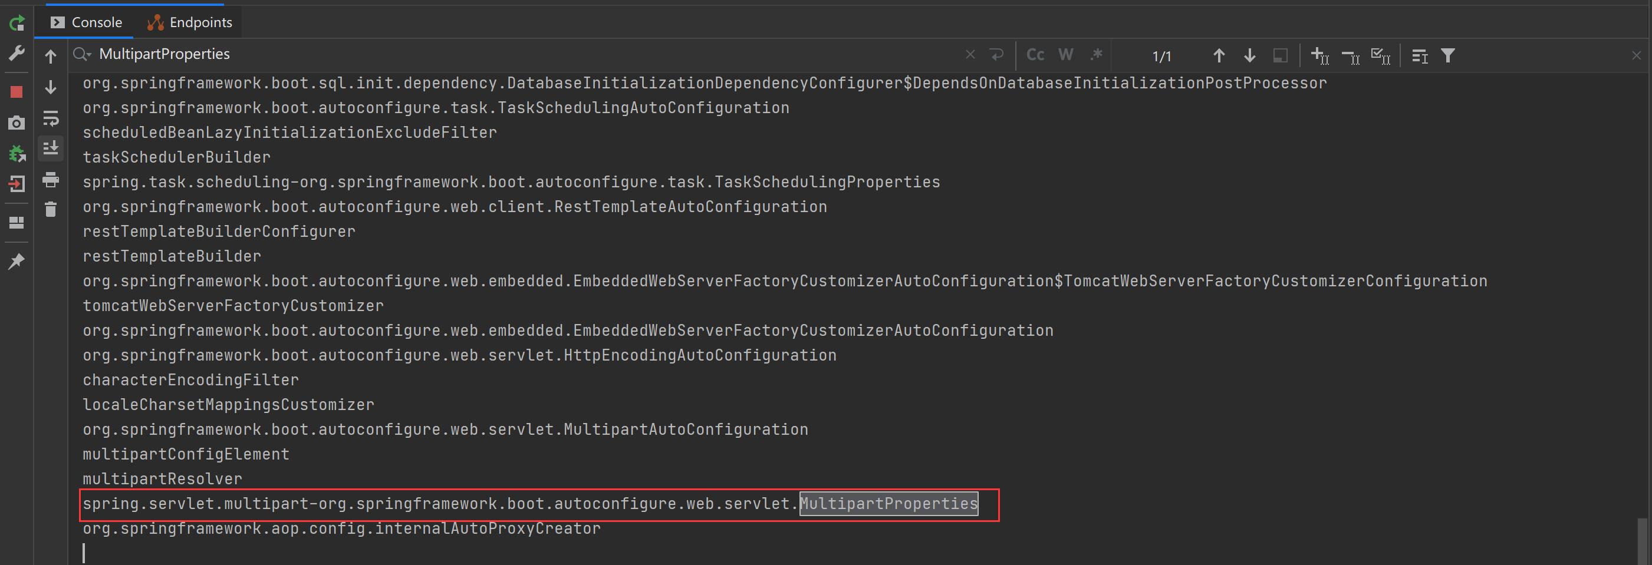1652x565 pixels.
Task: Open the wrench settings icon in left strip
Action: point(17,53)
